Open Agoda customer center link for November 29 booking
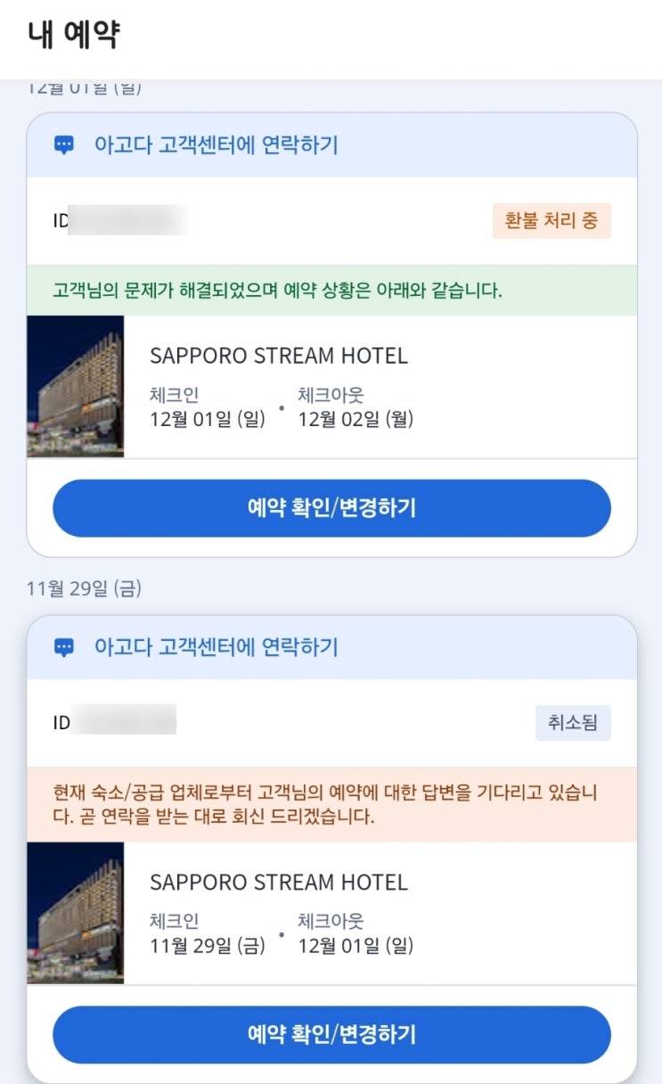This screenshot has height=1084, width=662. point(216,647)
